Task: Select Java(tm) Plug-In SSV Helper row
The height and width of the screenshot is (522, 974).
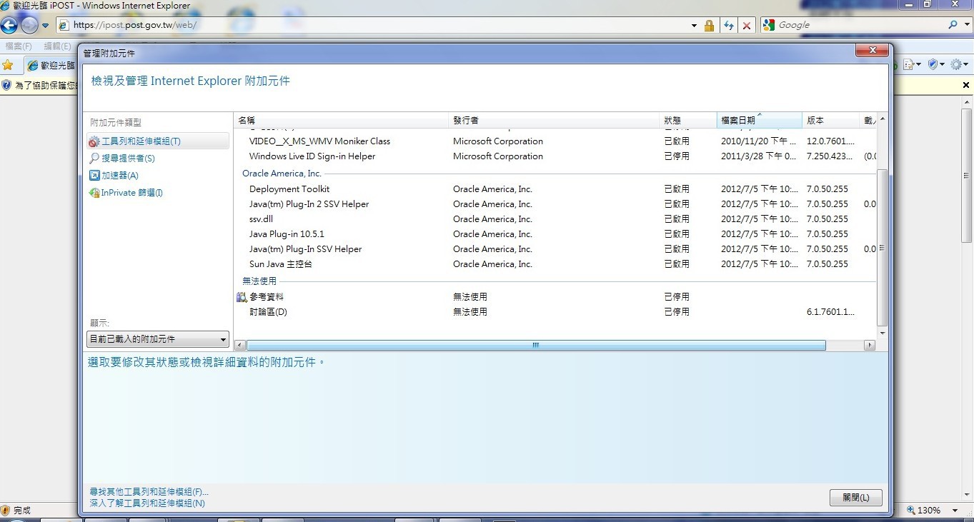Action: (555, 249)
